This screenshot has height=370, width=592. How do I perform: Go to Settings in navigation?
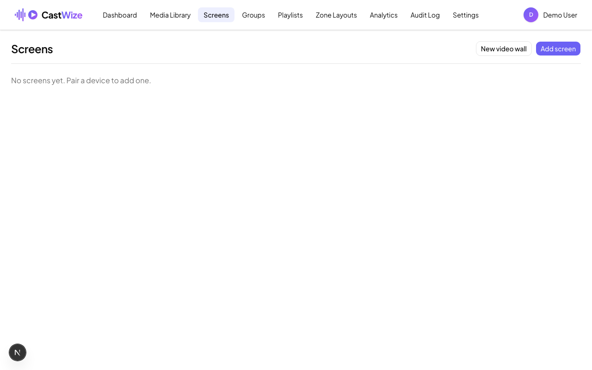click(466, 15)
